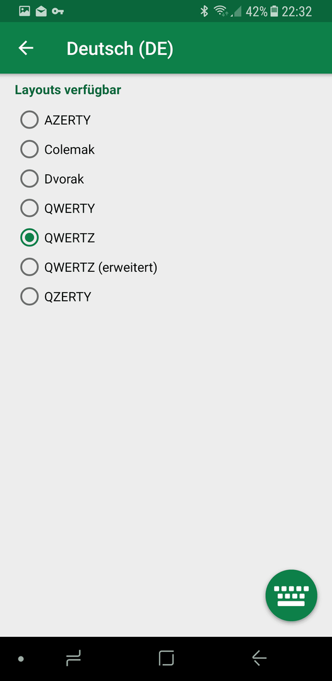
Task: Tap the battery icon in status bar
Action: tap(274, 11)
